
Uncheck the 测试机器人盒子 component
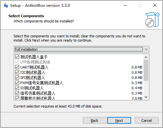[x=17, y=57]
